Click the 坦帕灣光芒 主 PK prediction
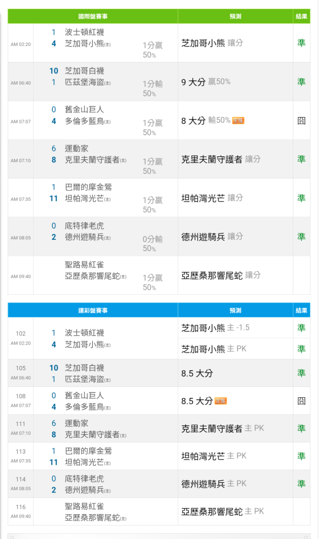Screen dimensions: 330x539 click(x=214, y=456)
